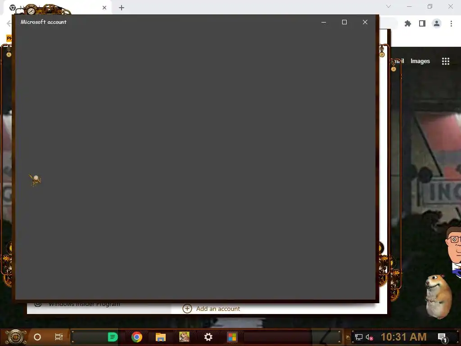Screen dimensions: 461x346
Task: Open the green notes app in taskbar
Action: (x=113, y=337)
